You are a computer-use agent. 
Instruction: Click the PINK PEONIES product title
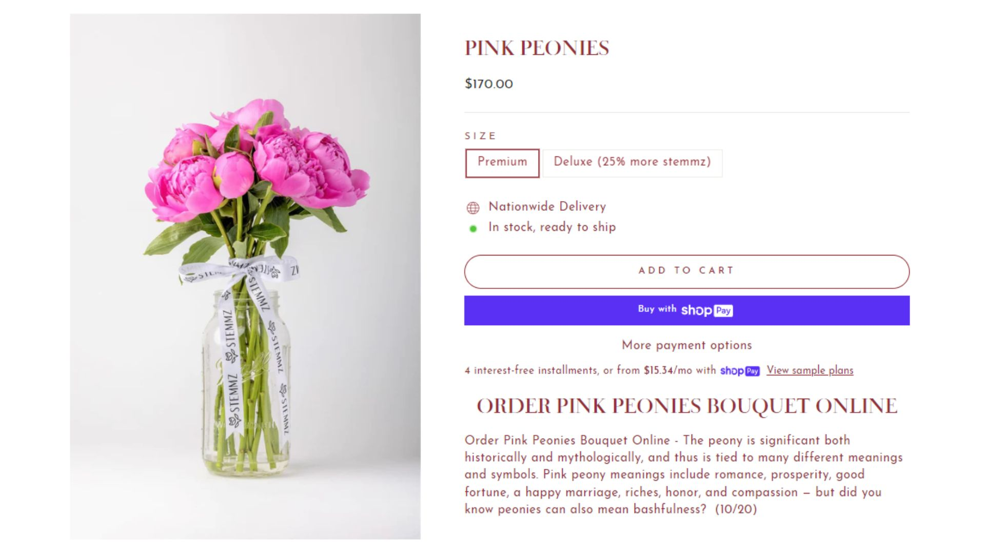pyautogui.click(x=537, y=48)
